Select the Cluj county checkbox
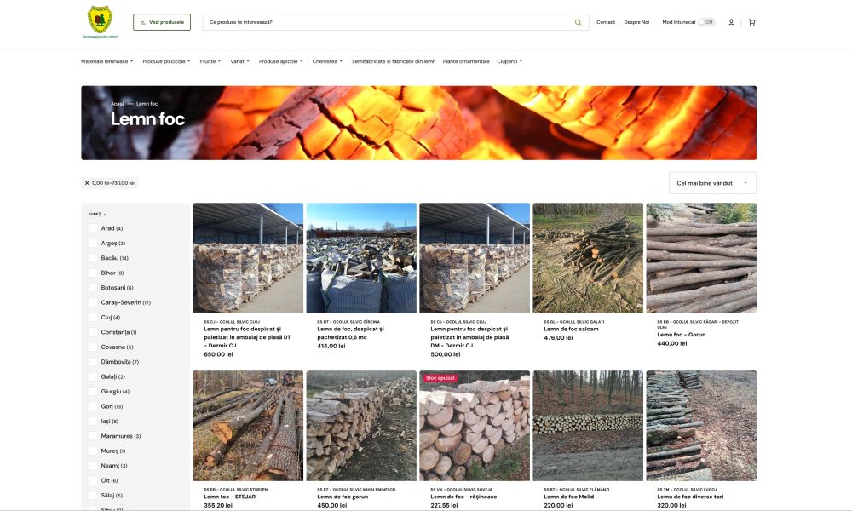 pos(94,317)
